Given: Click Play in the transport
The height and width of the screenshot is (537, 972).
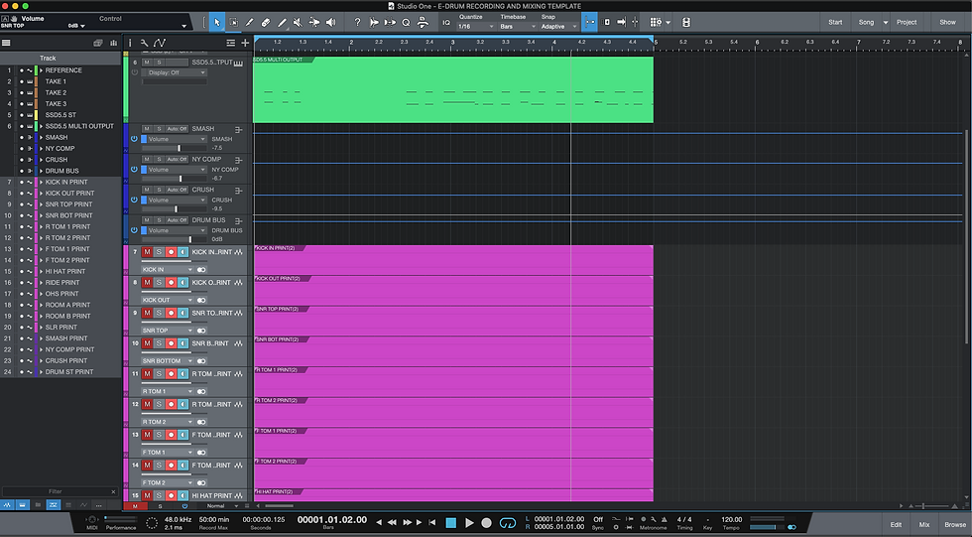Looking at the screenshot, I should click(x=469, y=523).
